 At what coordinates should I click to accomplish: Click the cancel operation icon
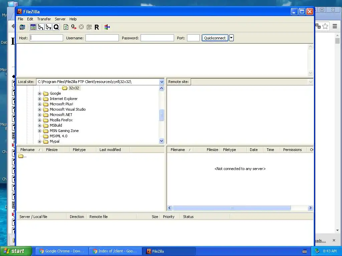81,27
